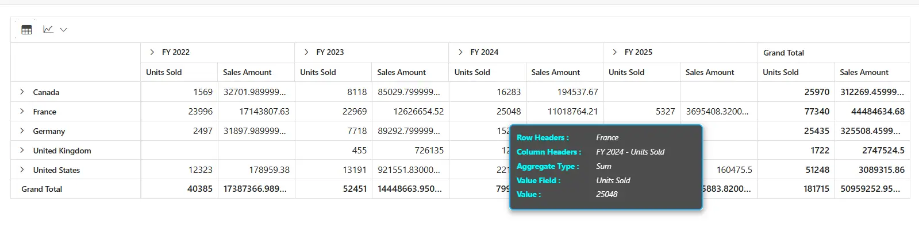Screen dimensions: 919x225
Task: Select cell 178959.38 in United States row
Action: (x=256, y=169)
